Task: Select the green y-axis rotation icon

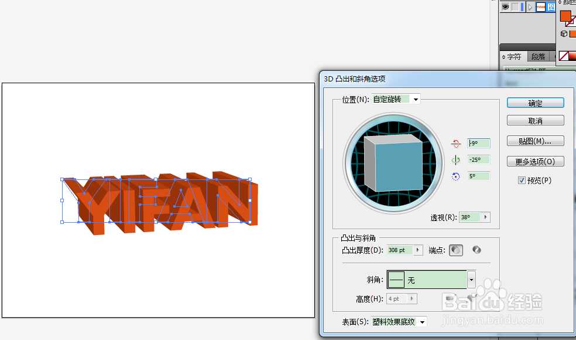Action: click(x=455, y=159)
